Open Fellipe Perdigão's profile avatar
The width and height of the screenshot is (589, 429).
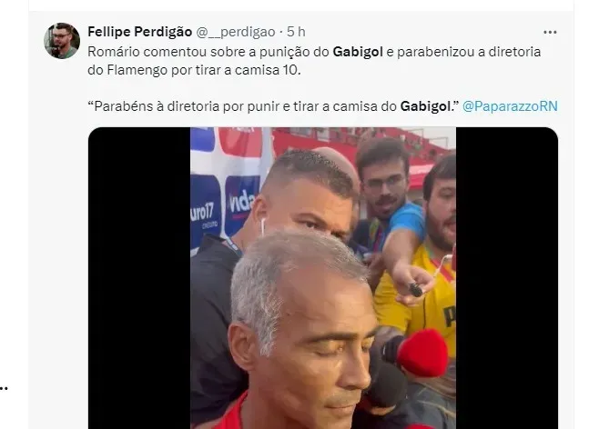pos(62,41)
